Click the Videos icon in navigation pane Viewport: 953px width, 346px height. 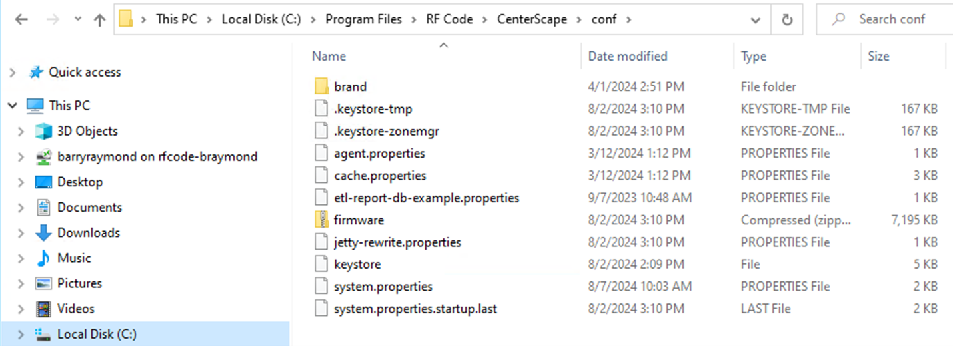(43, 309)
